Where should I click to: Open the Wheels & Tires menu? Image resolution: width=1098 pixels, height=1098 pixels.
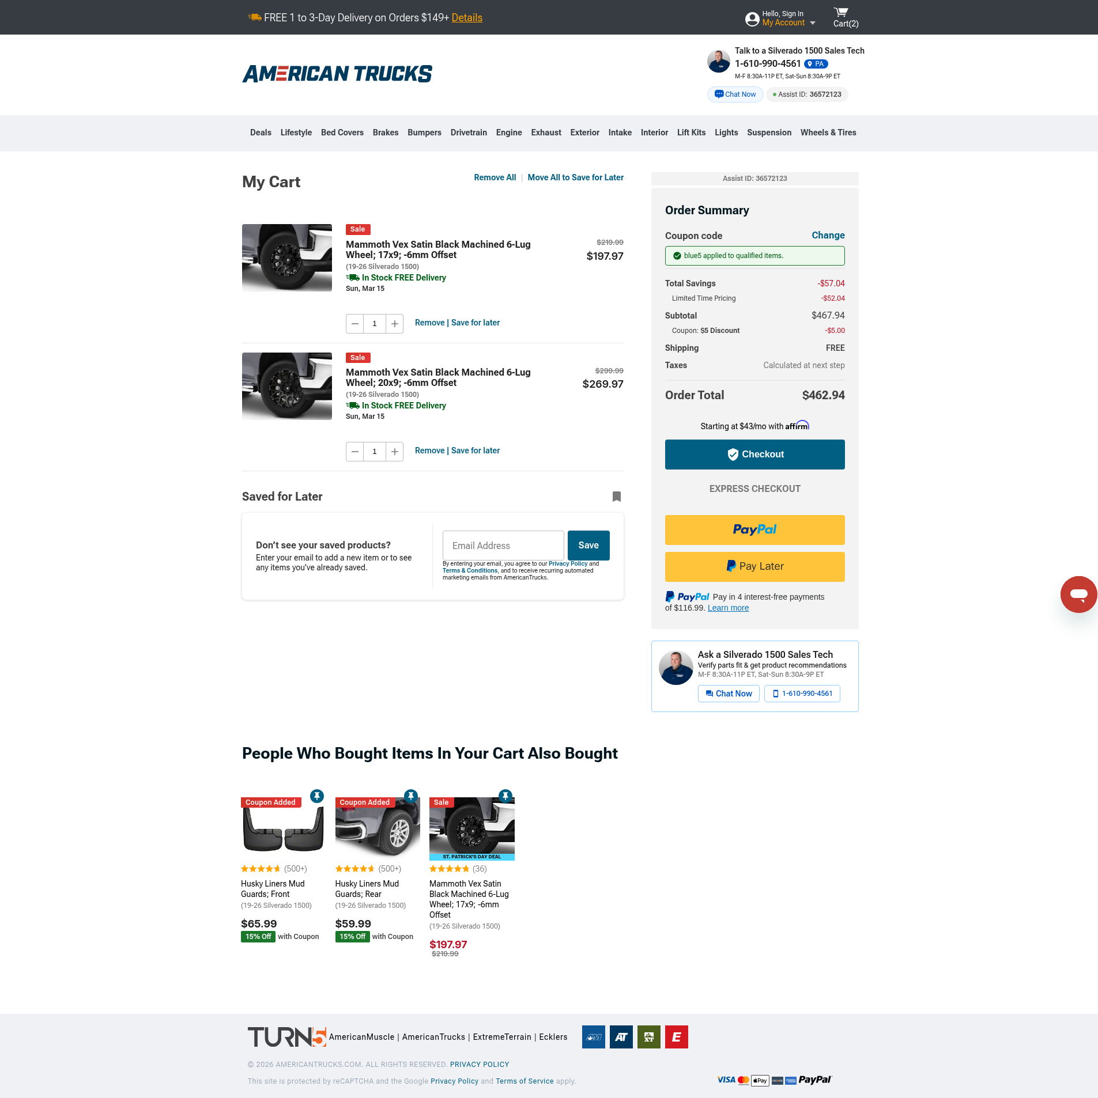[828, 132]
